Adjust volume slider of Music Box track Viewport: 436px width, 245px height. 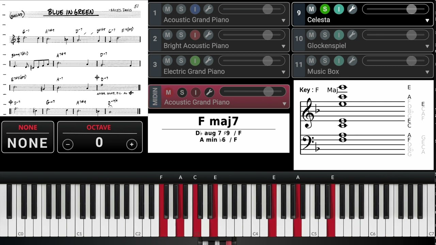pyautogui.click(x=395, y=61)
